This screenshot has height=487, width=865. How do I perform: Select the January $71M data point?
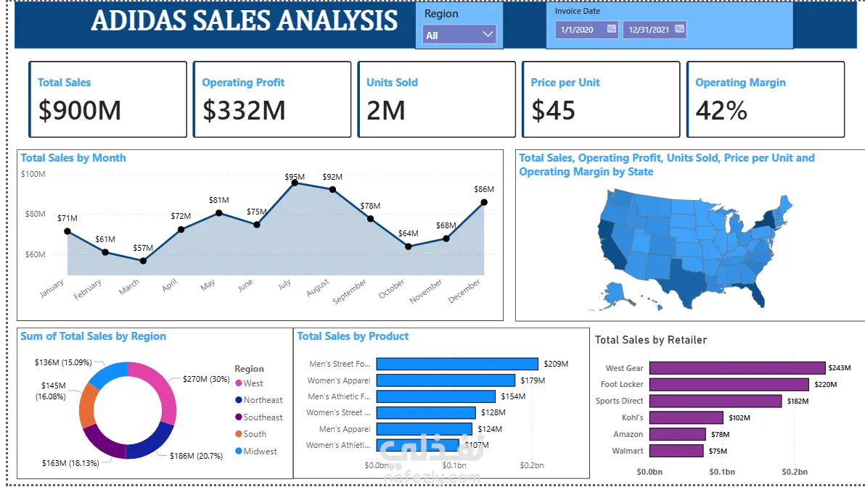pyautogui.click(x=67, y=231)
